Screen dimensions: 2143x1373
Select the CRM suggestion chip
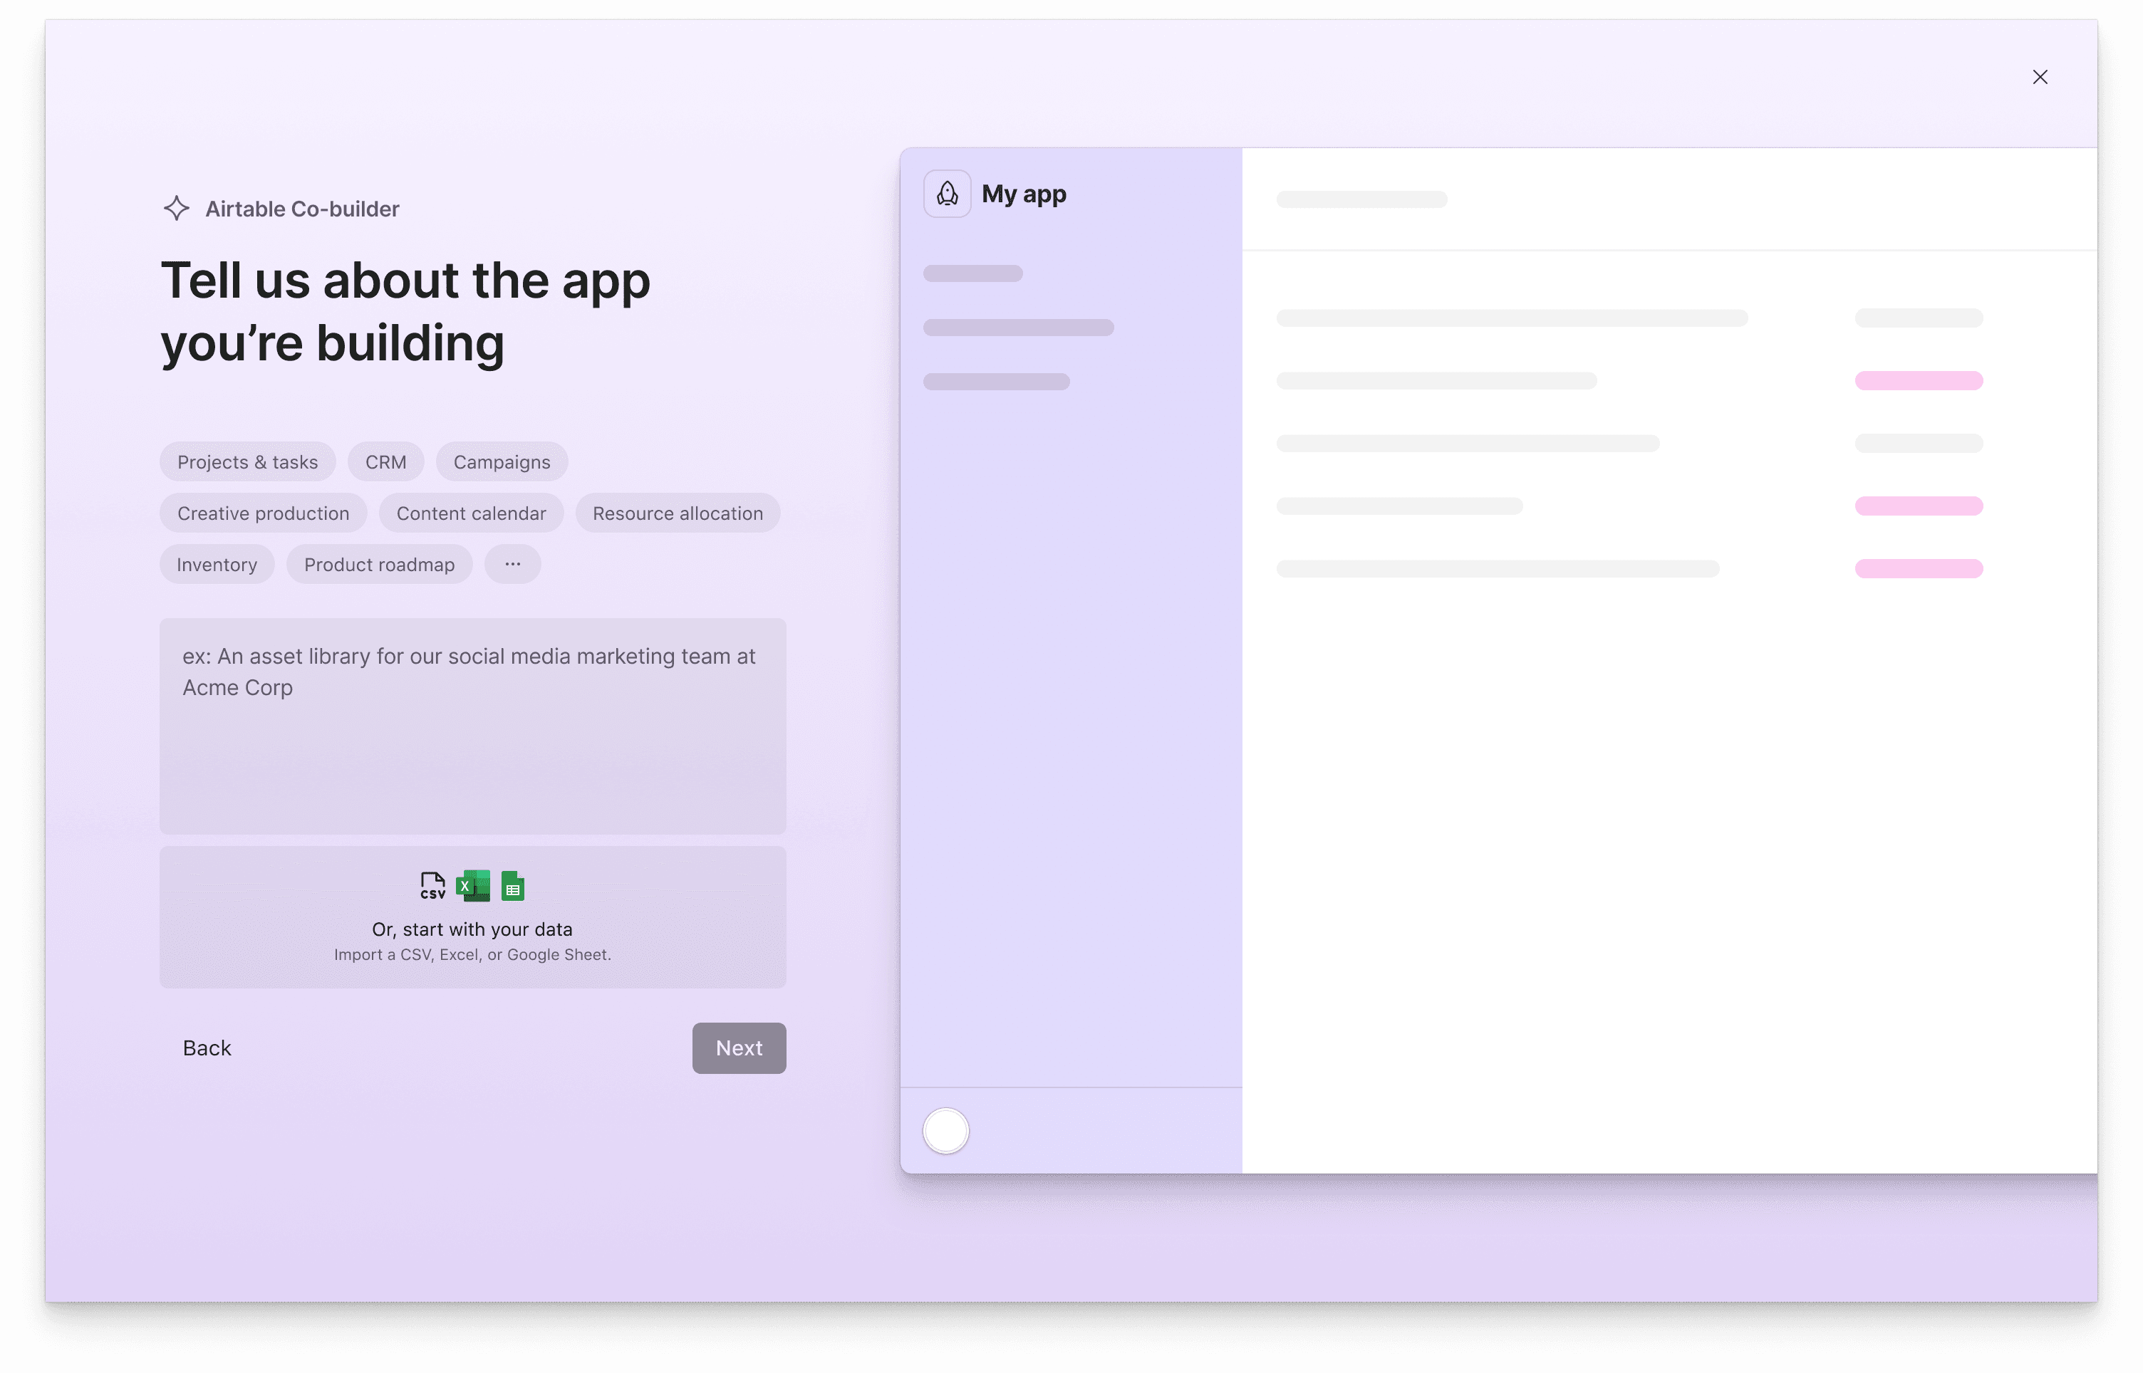pos(385,462)
